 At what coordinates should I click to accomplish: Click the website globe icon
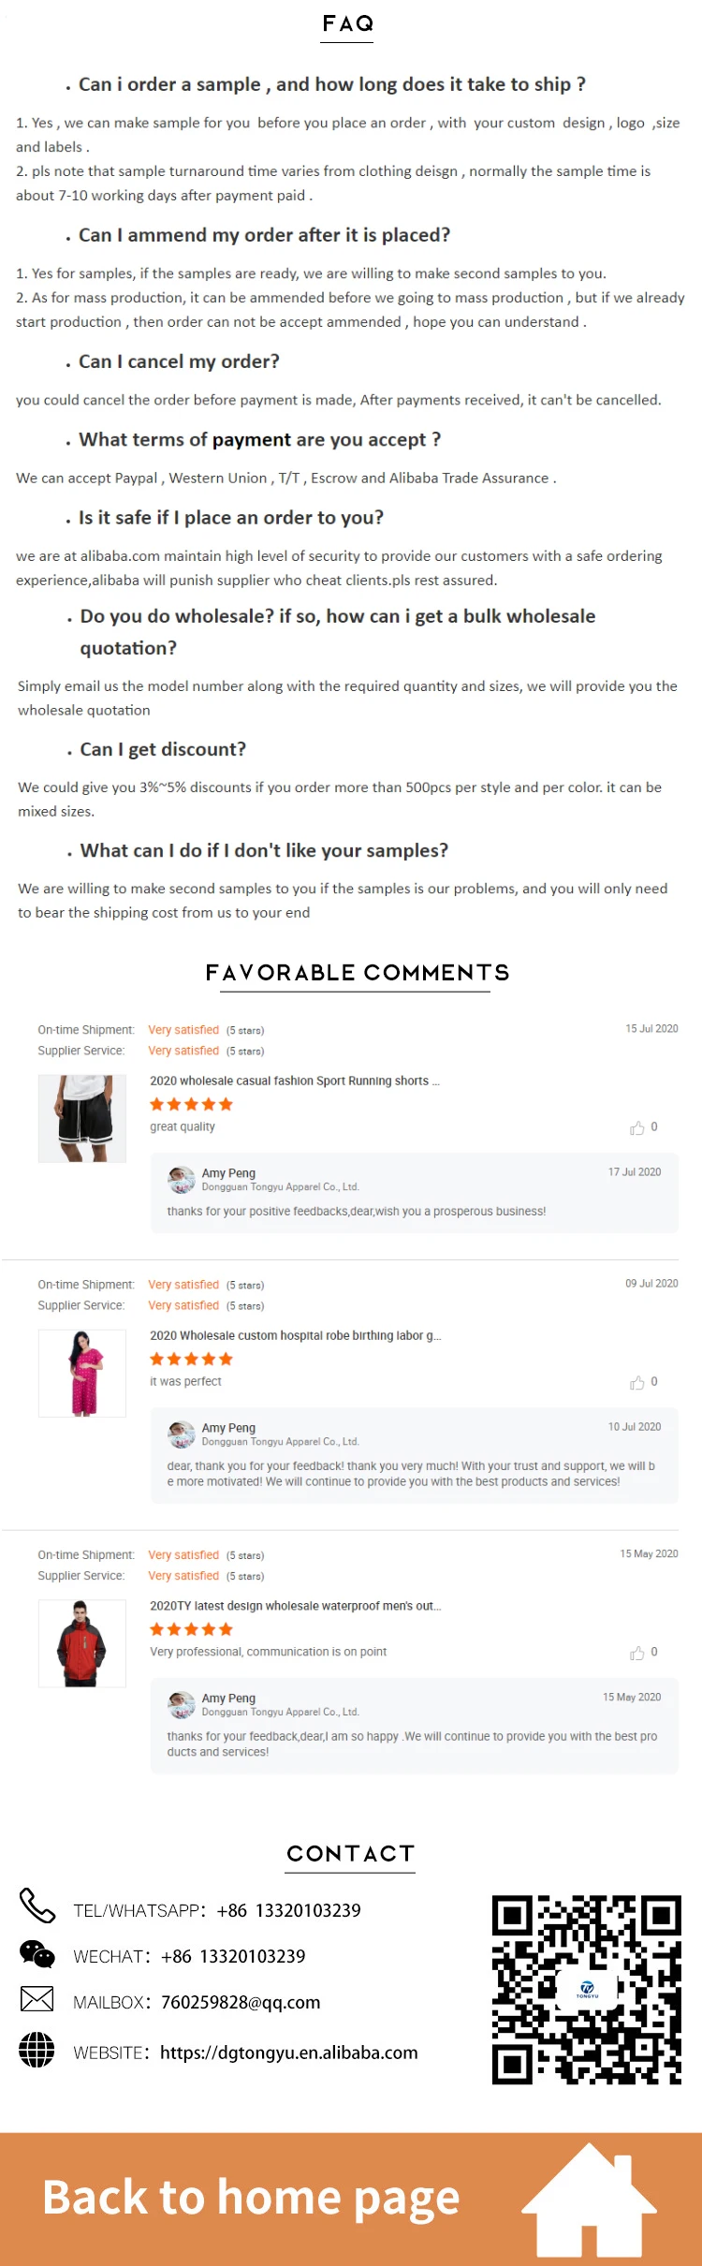click(37, 2050)
